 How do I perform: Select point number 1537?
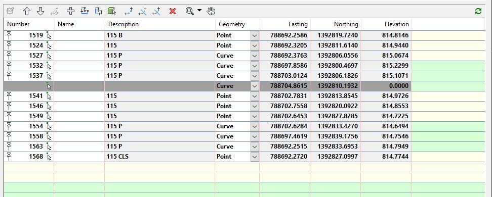(36, 76)
